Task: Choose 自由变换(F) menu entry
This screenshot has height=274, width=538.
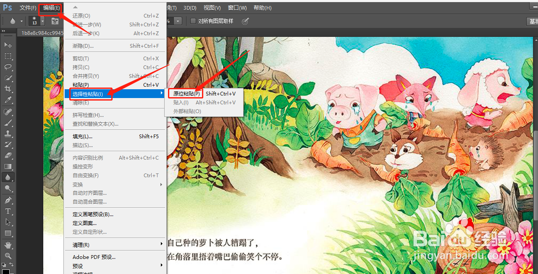Action: tap(115, 175)
